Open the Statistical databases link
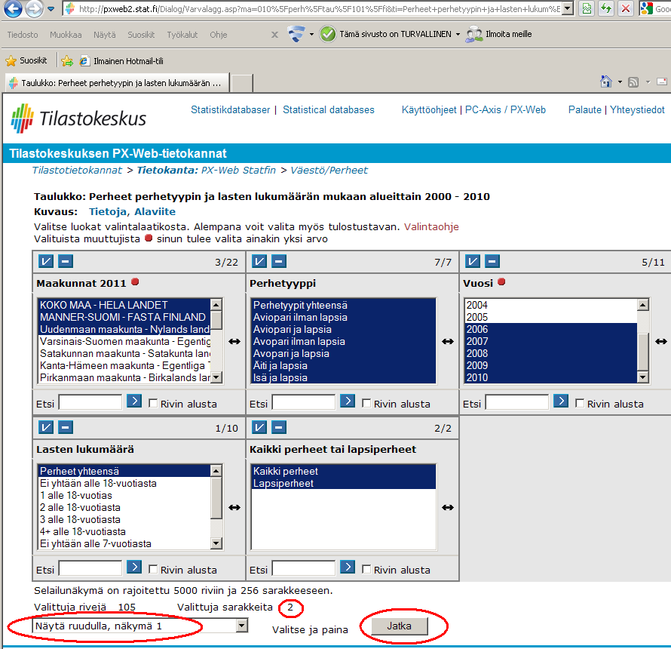This screenshot has height=649, width=671. click(x=328, y=109)
